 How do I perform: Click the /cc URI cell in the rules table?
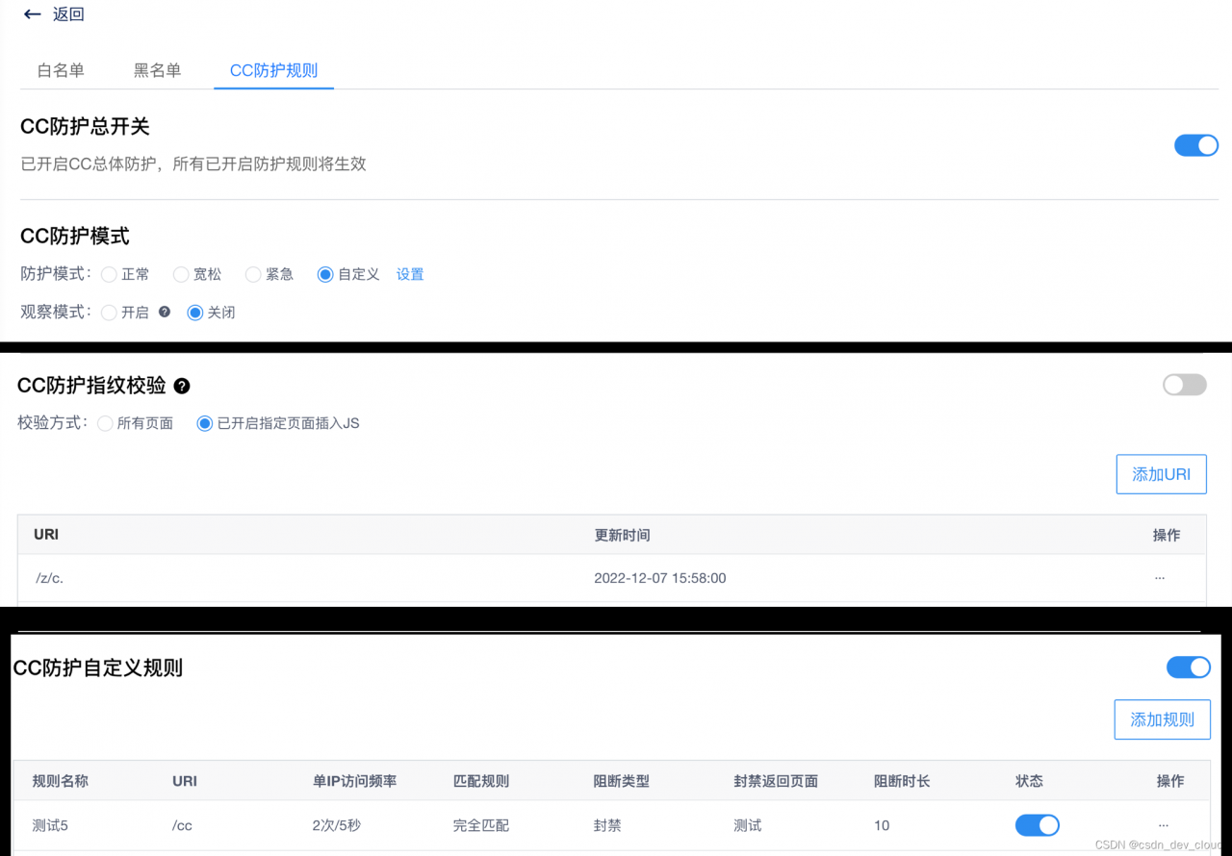click(182, 825)
